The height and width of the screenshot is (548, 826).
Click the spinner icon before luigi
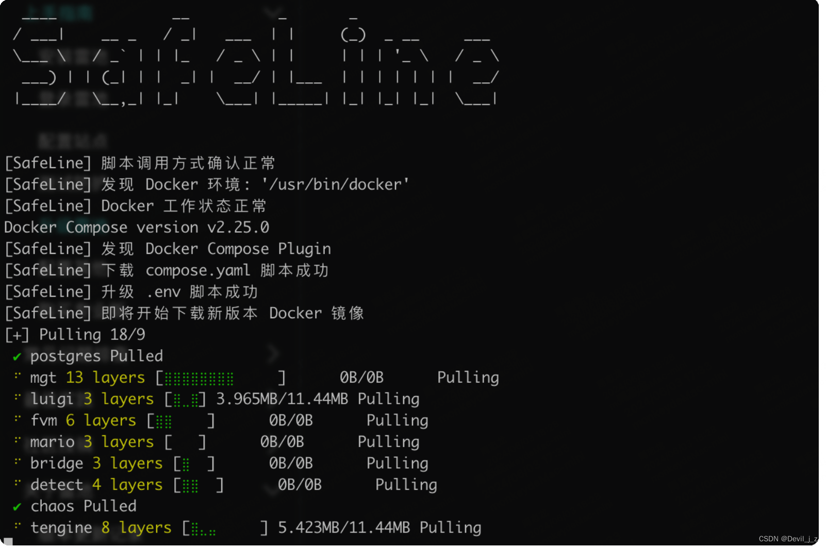click(18, 397)
